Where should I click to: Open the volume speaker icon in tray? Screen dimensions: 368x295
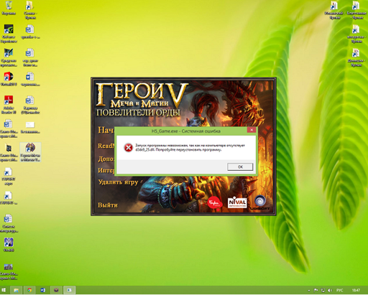[330, 290]
